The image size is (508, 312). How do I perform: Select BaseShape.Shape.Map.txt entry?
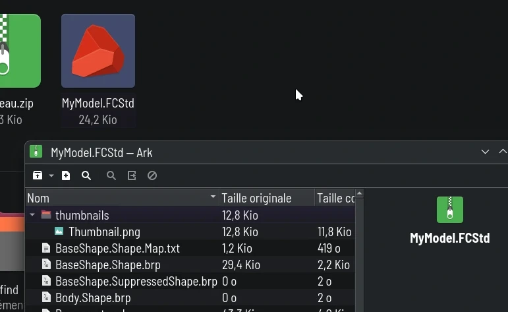click(117, 249)
